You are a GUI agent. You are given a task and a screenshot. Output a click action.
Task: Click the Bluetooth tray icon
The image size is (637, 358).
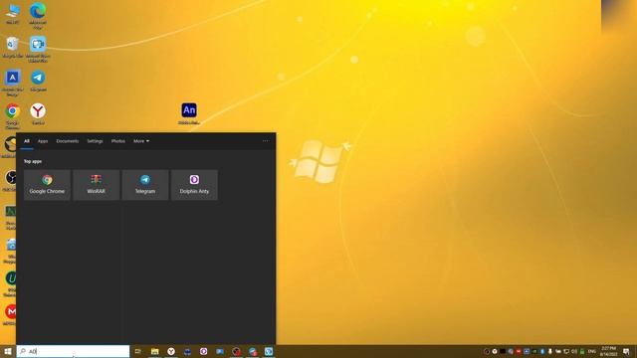point(541,351)
